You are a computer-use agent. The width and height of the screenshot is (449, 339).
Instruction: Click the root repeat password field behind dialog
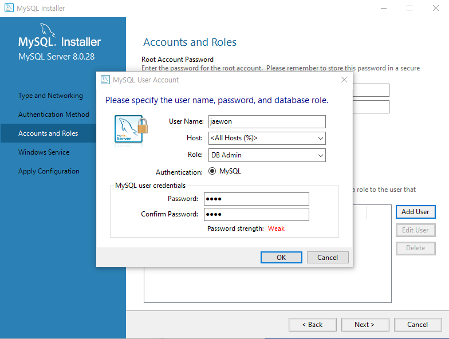click(x=371, y=107)
